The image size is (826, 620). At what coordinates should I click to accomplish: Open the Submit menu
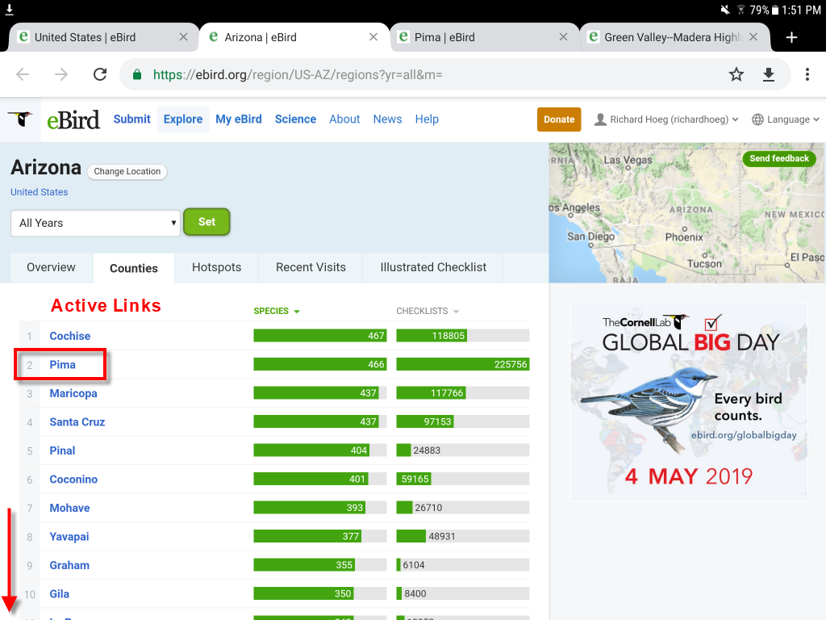pos(131,119)
